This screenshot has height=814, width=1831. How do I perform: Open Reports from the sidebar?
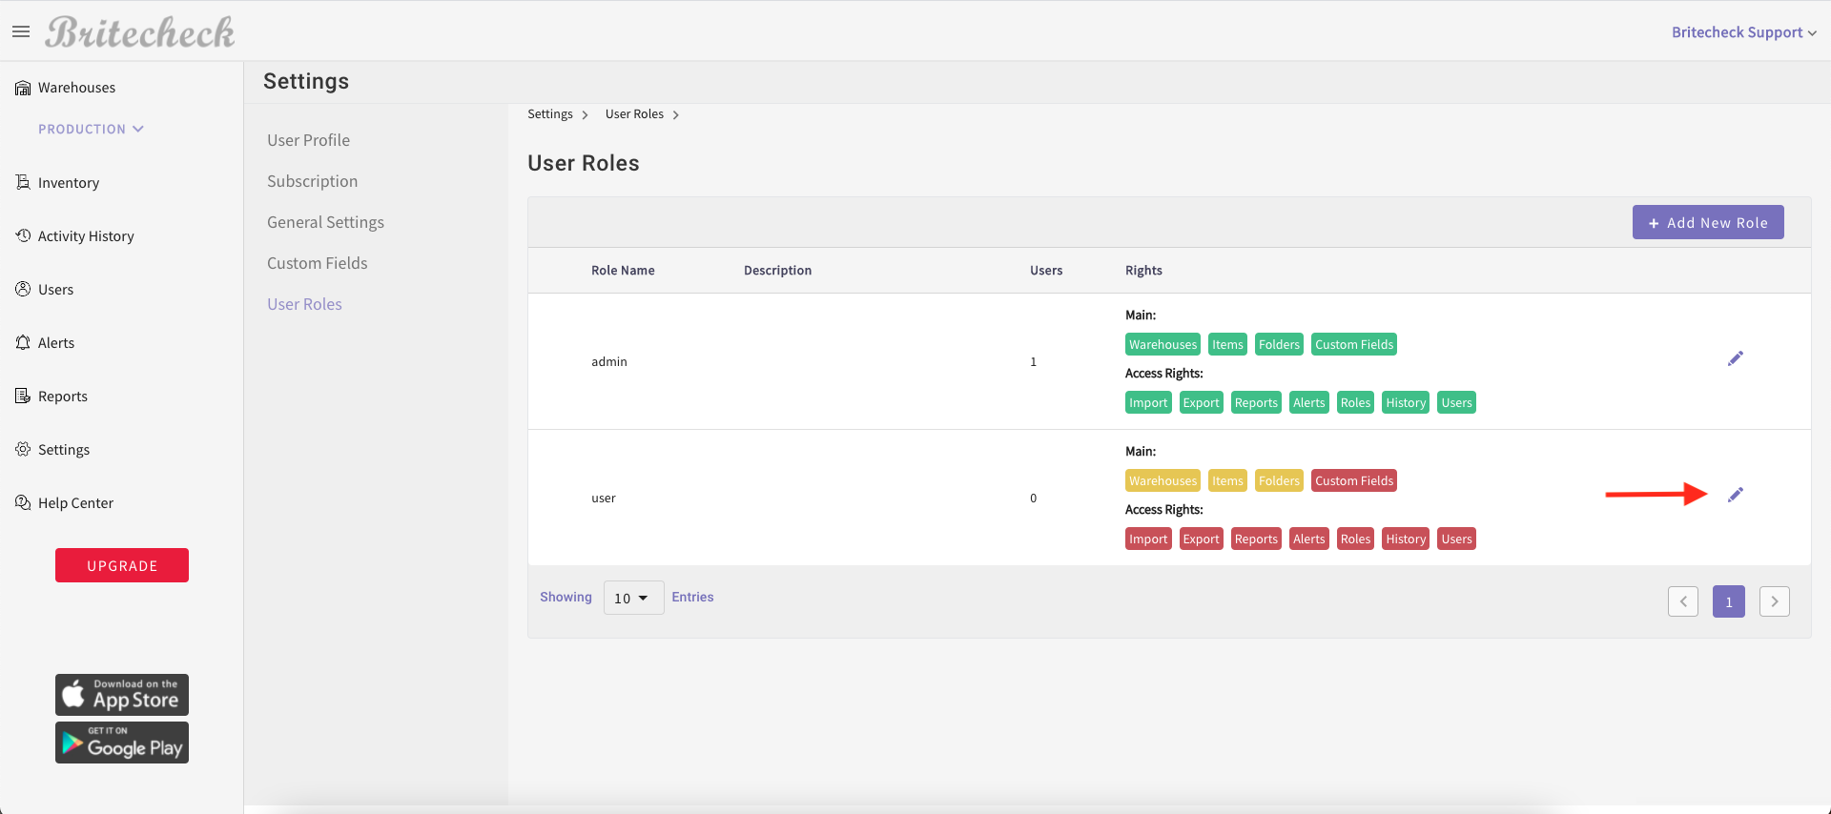pyautogui.click(x=62, y=397)
